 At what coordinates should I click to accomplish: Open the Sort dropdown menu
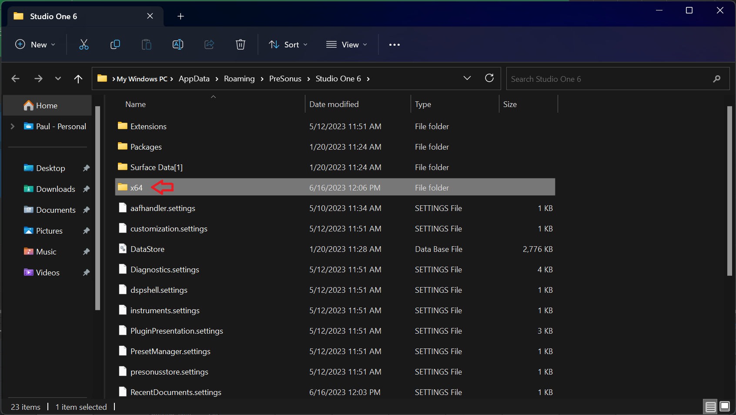(288, 44)
